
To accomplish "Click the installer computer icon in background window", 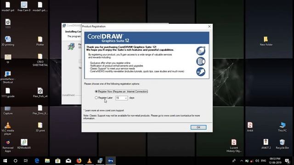I will 71,46.
